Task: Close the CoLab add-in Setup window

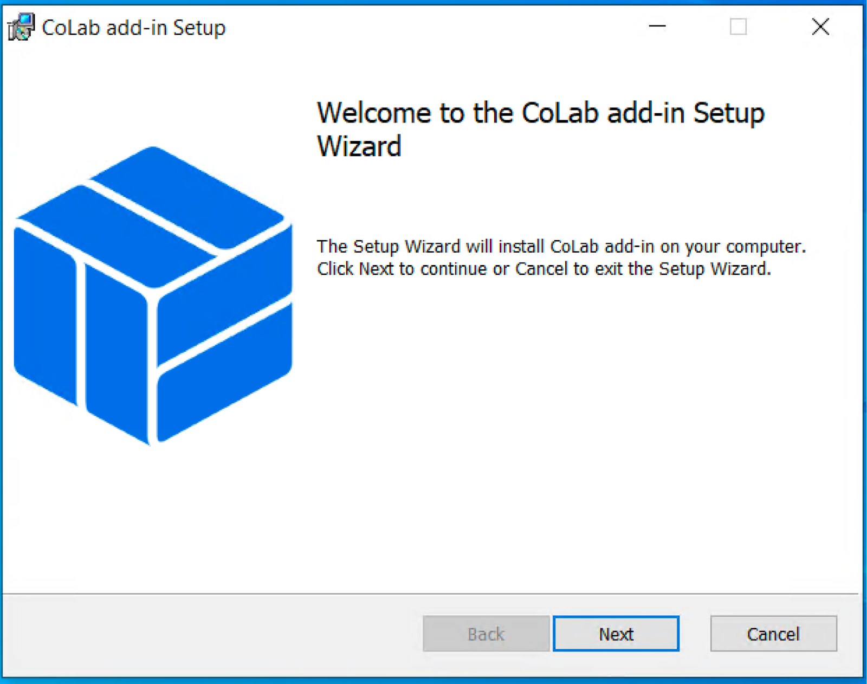Action: (x=820, y=26)
